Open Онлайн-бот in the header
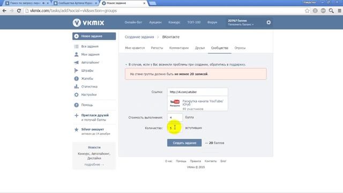Viewport: 343px width, 193px height. tap(133, 23)
